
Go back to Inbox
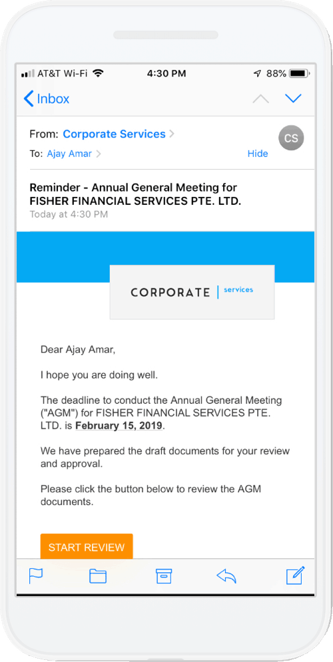47,98
